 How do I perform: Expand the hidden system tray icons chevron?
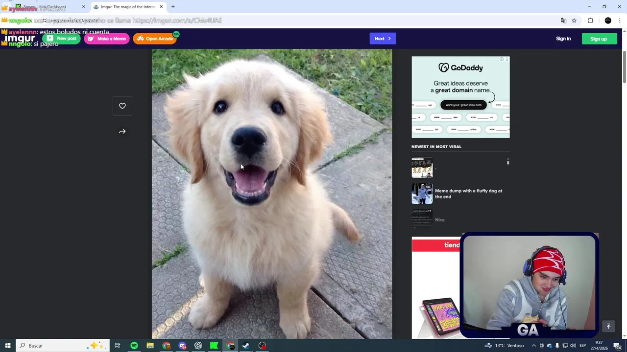[533, 346]
